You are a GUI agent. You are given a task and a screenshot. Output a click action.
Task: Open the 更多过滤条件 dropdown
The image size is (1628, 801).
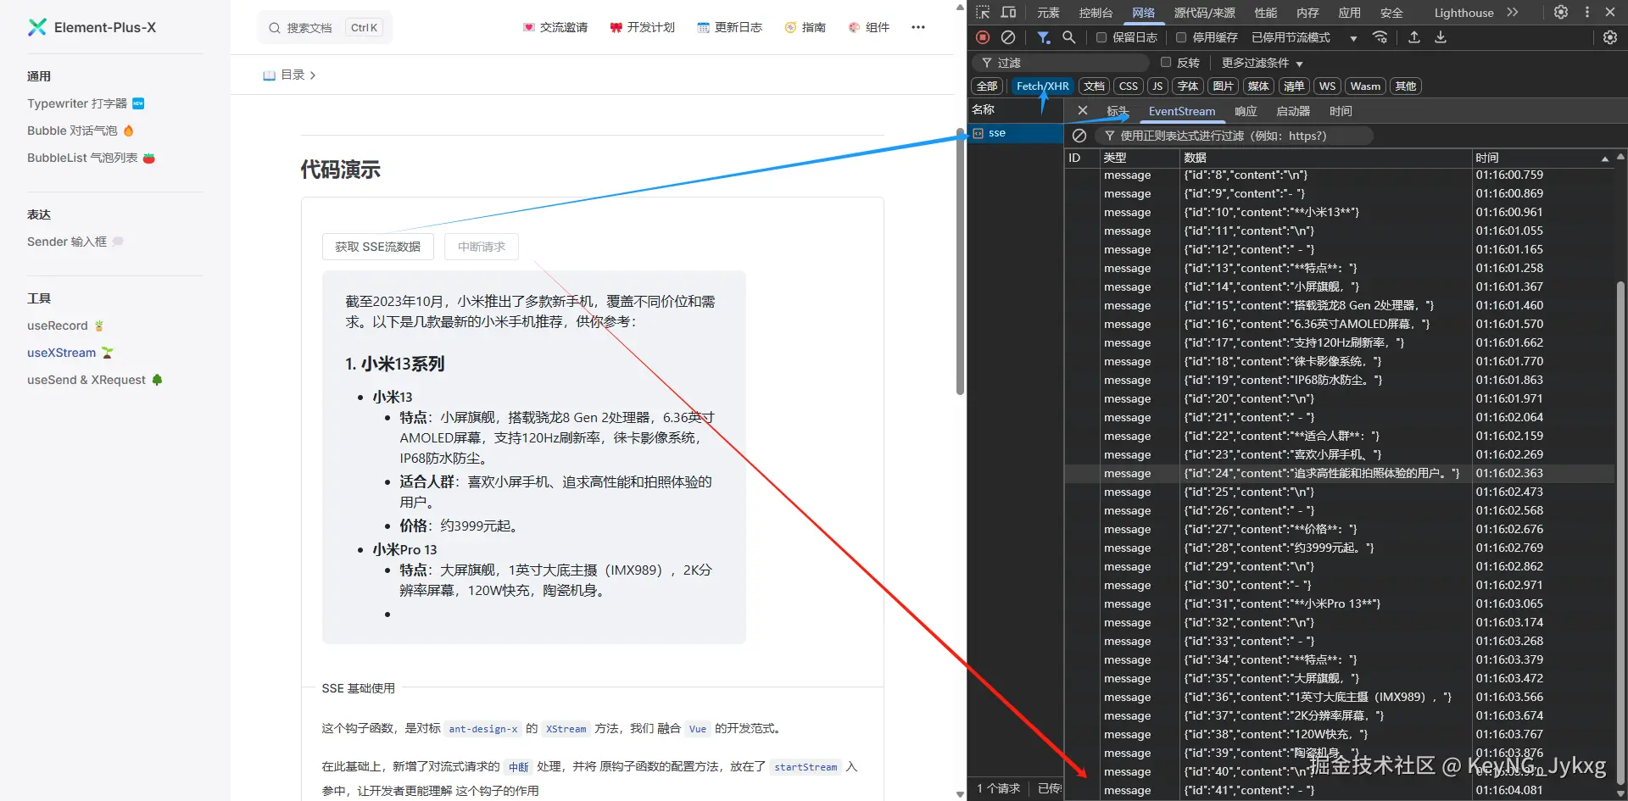tap(1262, 63)
